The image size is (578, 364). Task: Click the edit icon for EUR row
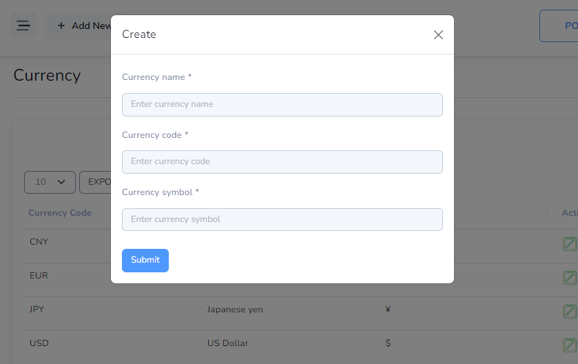(570, 278)
